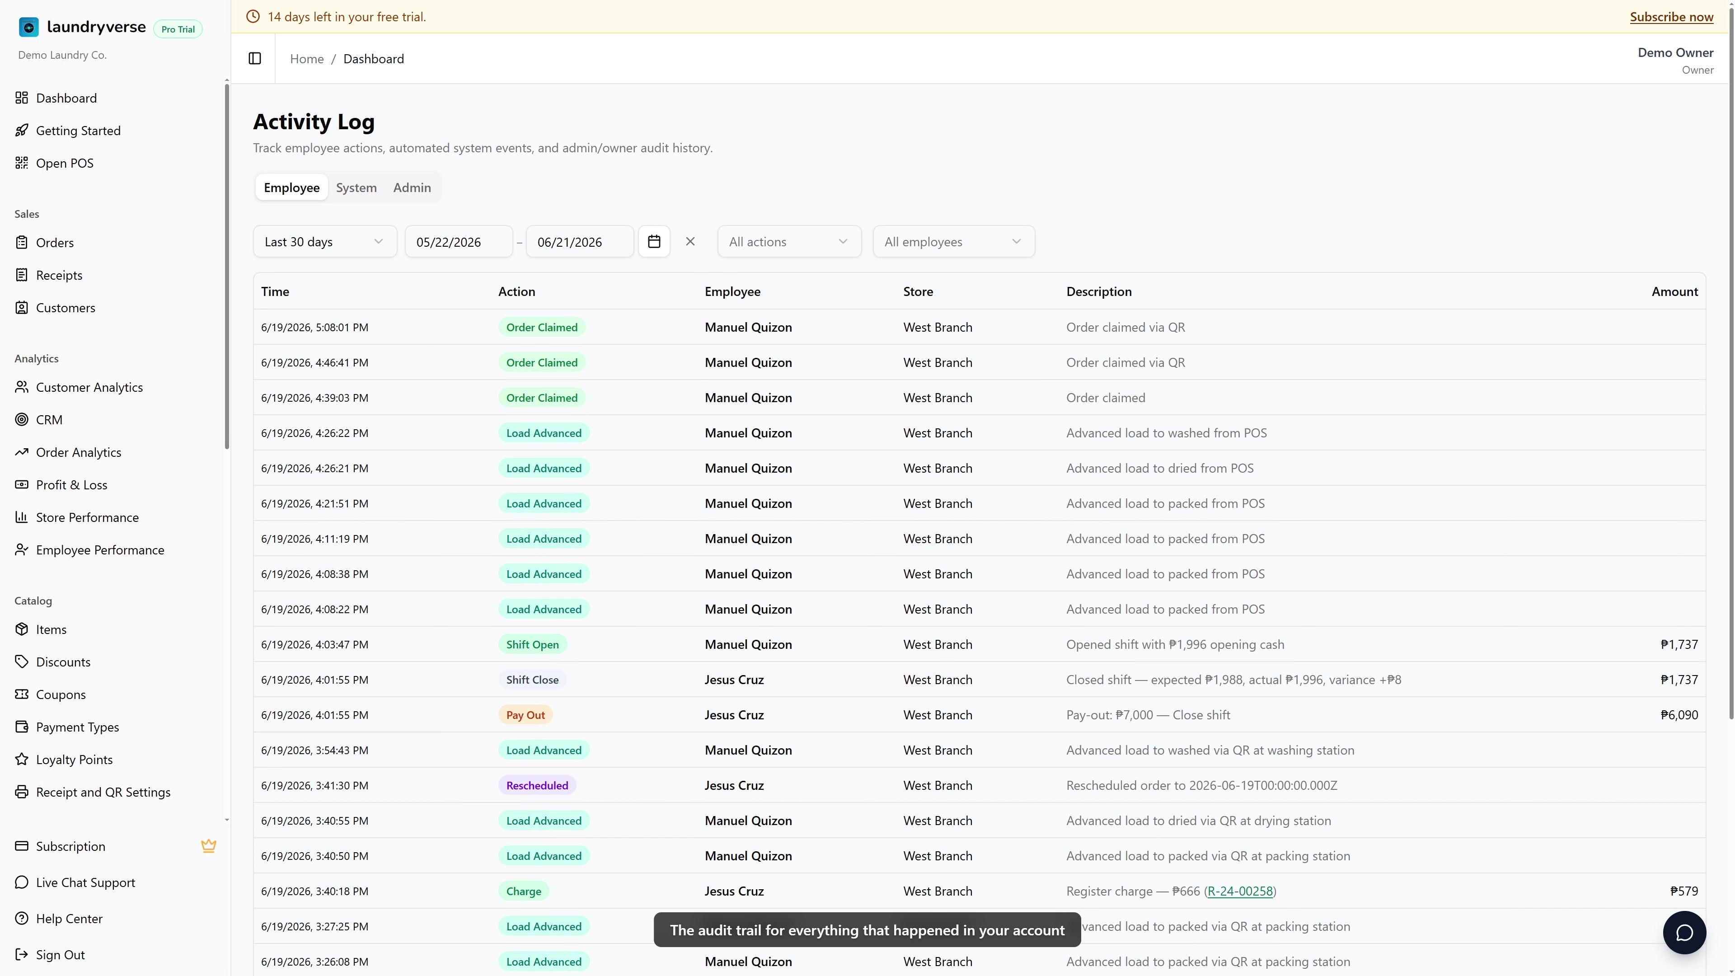Open the All employees filter dropdown
The image size is (1735, 976).
[x=954, y=241]
